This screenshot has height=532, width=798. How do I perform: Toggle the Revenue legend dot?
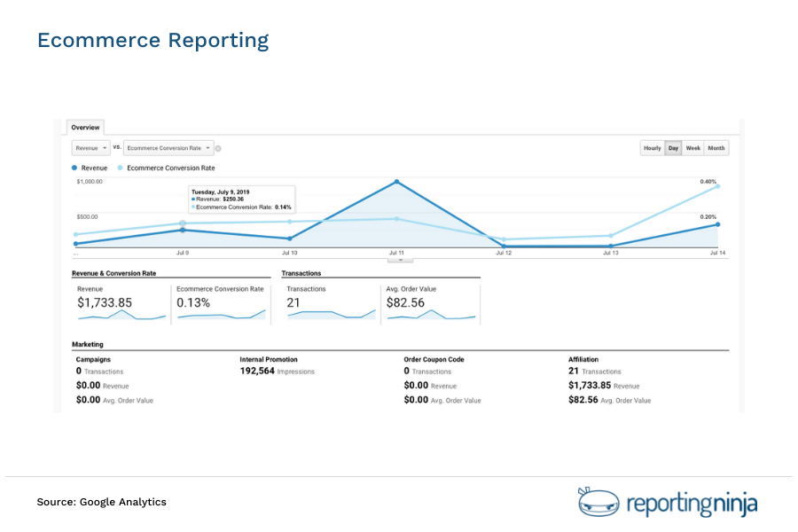(74, 167)
